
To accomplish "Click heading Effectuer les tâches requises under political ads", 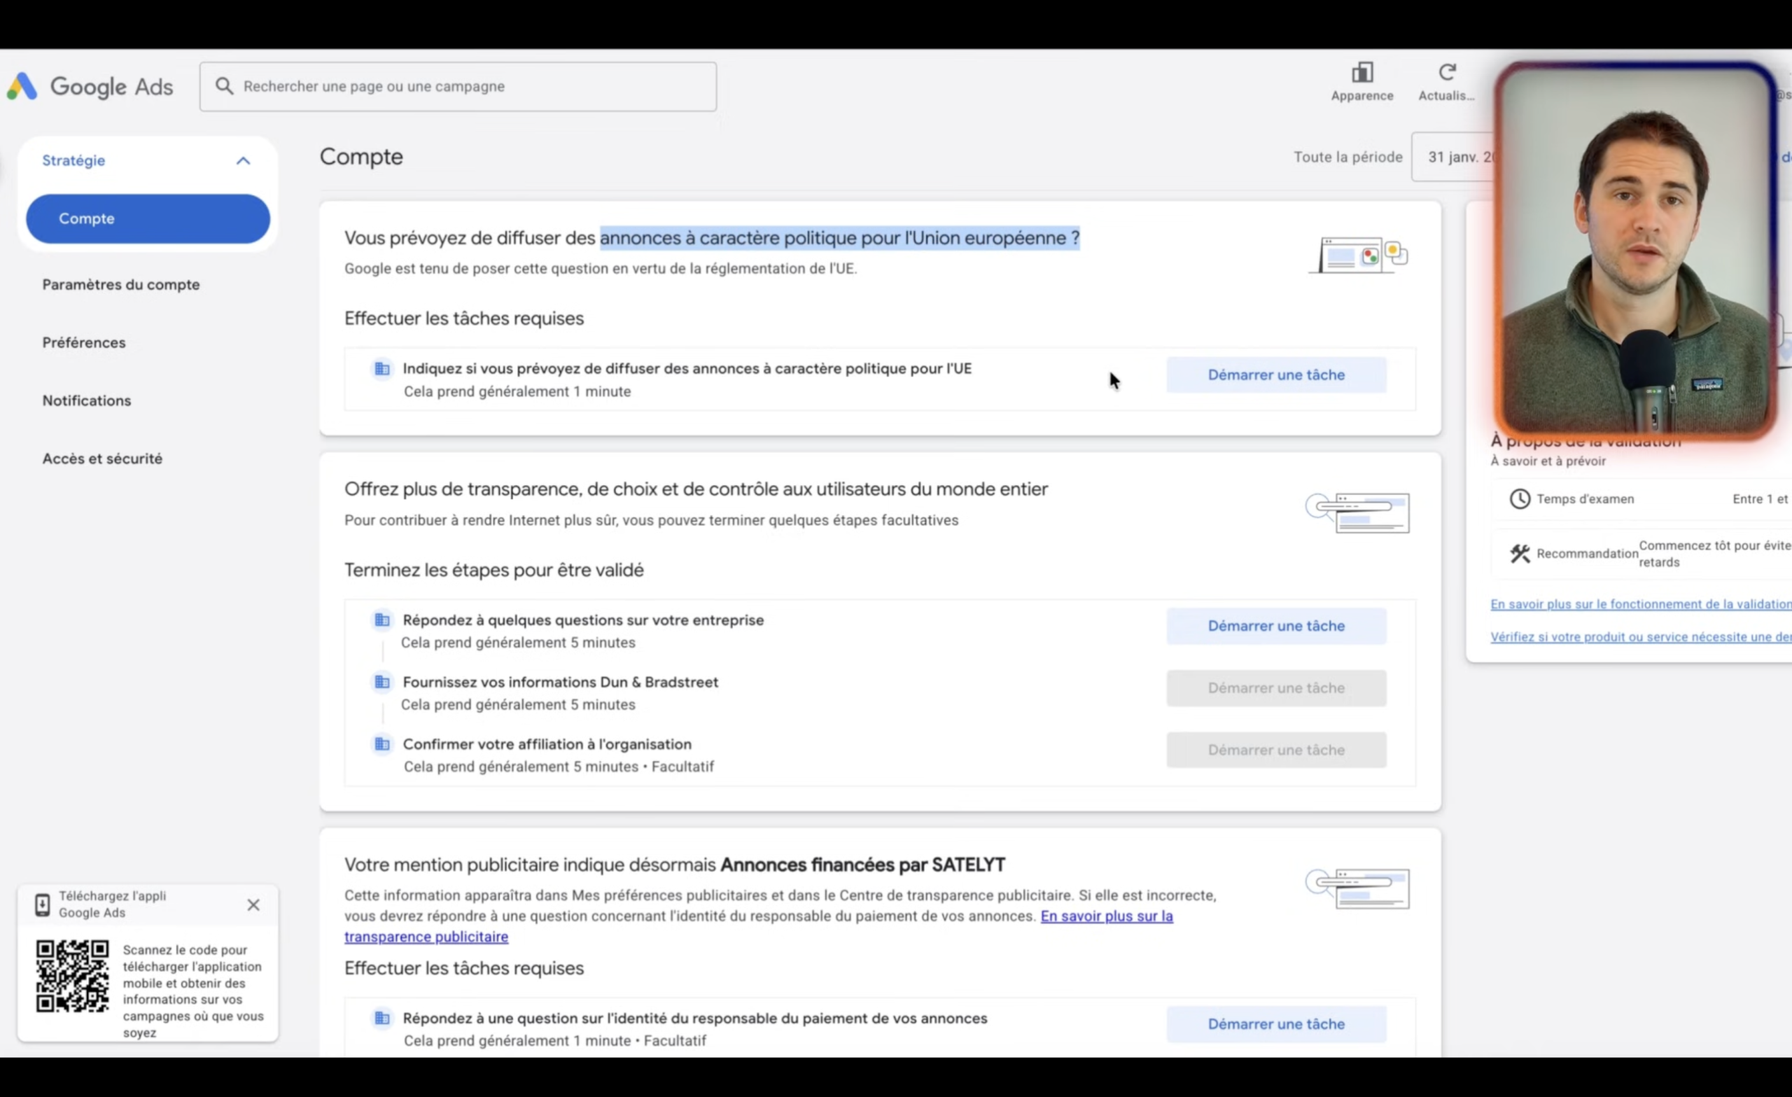I will 464,319.
